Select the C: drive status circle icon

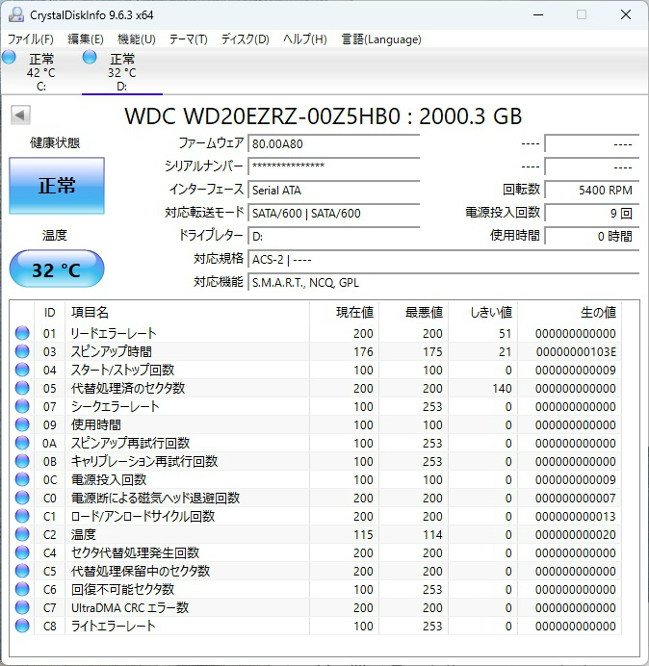[9, 57]
